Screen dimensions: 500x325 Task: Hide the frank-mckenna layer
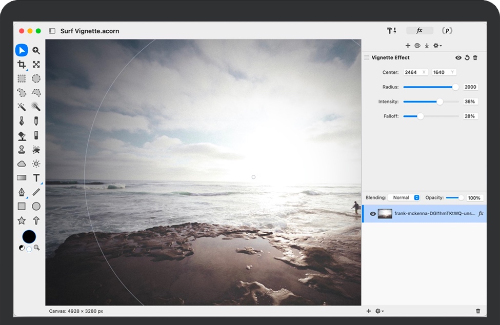pyautogui.click(x=373, y=213)
